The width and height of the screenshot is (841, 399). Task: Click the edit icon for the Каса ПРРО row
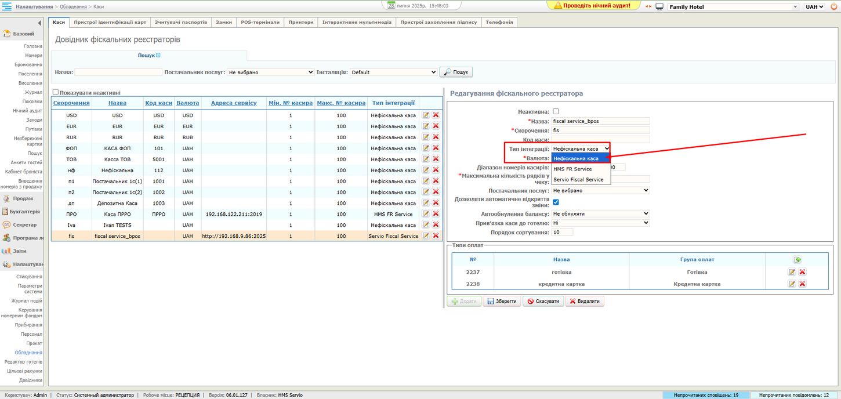tap(426, 214)
